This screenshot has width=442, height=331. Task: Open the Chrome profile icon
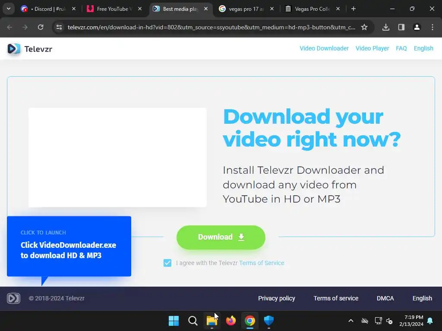pos(417,27)
